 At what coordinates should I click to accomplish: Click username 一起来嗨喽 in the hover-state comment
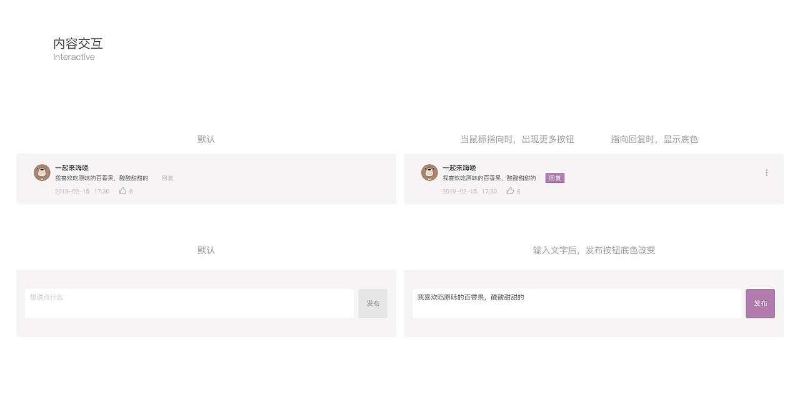pyautogui.click(x=460, y=167)
